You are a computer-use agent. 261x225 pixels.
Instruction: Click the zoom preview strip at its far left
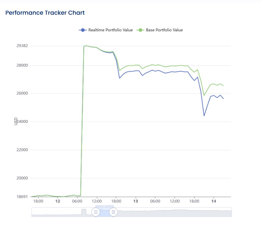[36, 214]
